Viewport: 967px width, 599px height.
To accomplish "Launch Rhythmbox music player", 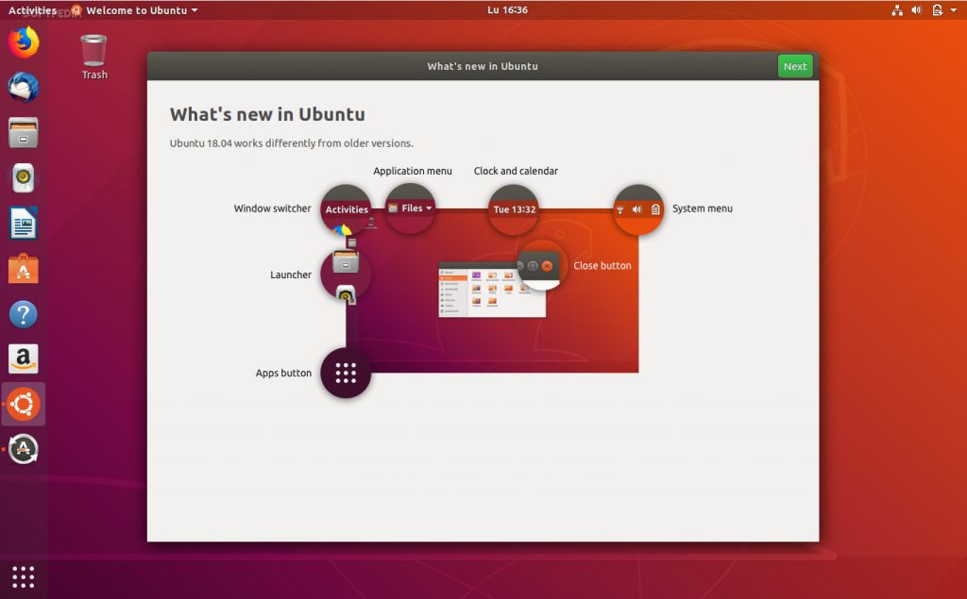I will (x=24, y=178).
